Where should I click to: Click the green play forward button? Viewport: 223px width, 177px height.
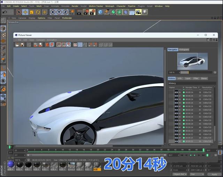(194, 155)
